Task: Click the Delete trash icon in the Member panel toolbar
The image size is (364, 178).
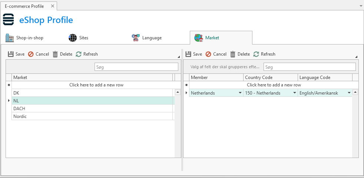Action: [233, 54]
